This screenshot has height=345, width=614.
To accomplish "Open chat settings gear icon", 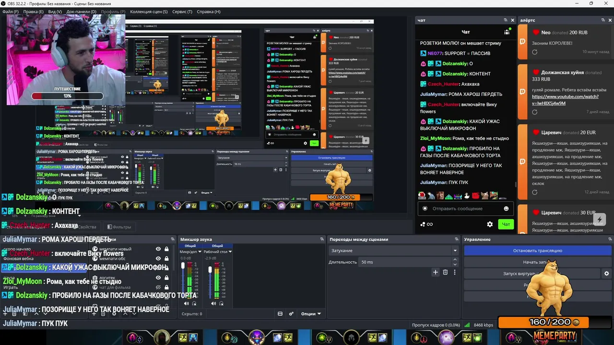I will 490,224.
